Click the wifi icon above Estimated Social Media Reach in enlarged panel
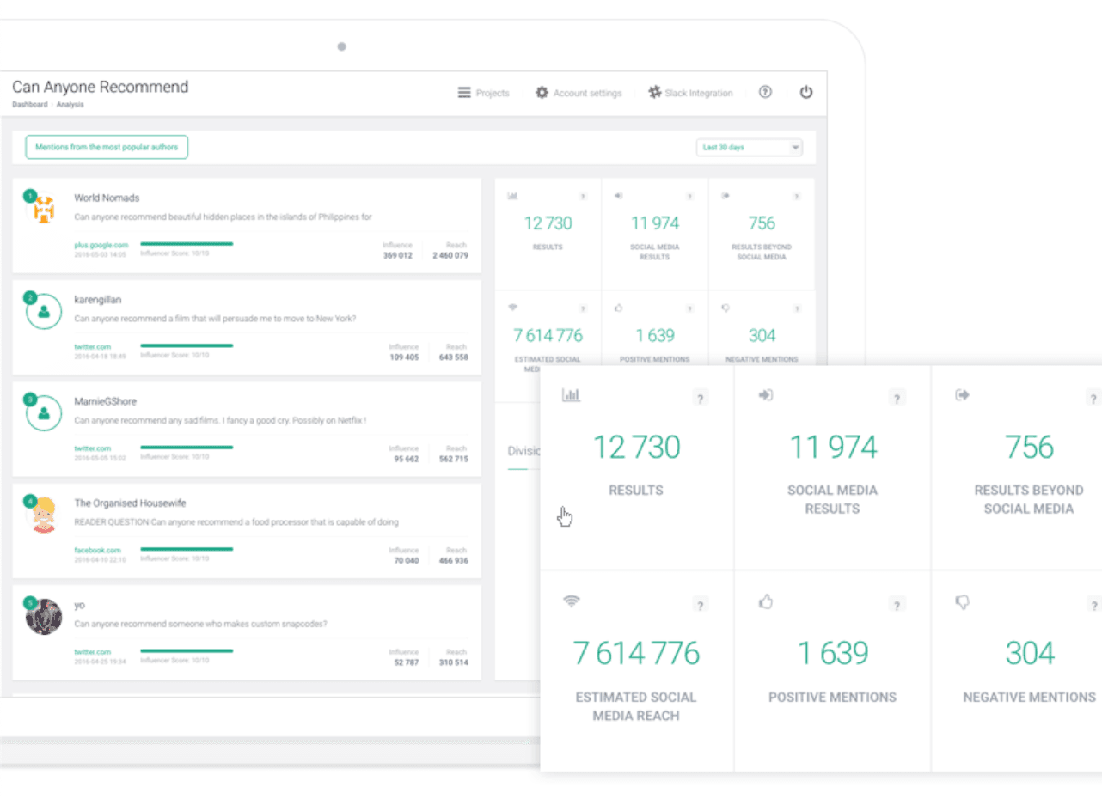 pos(571,601)
